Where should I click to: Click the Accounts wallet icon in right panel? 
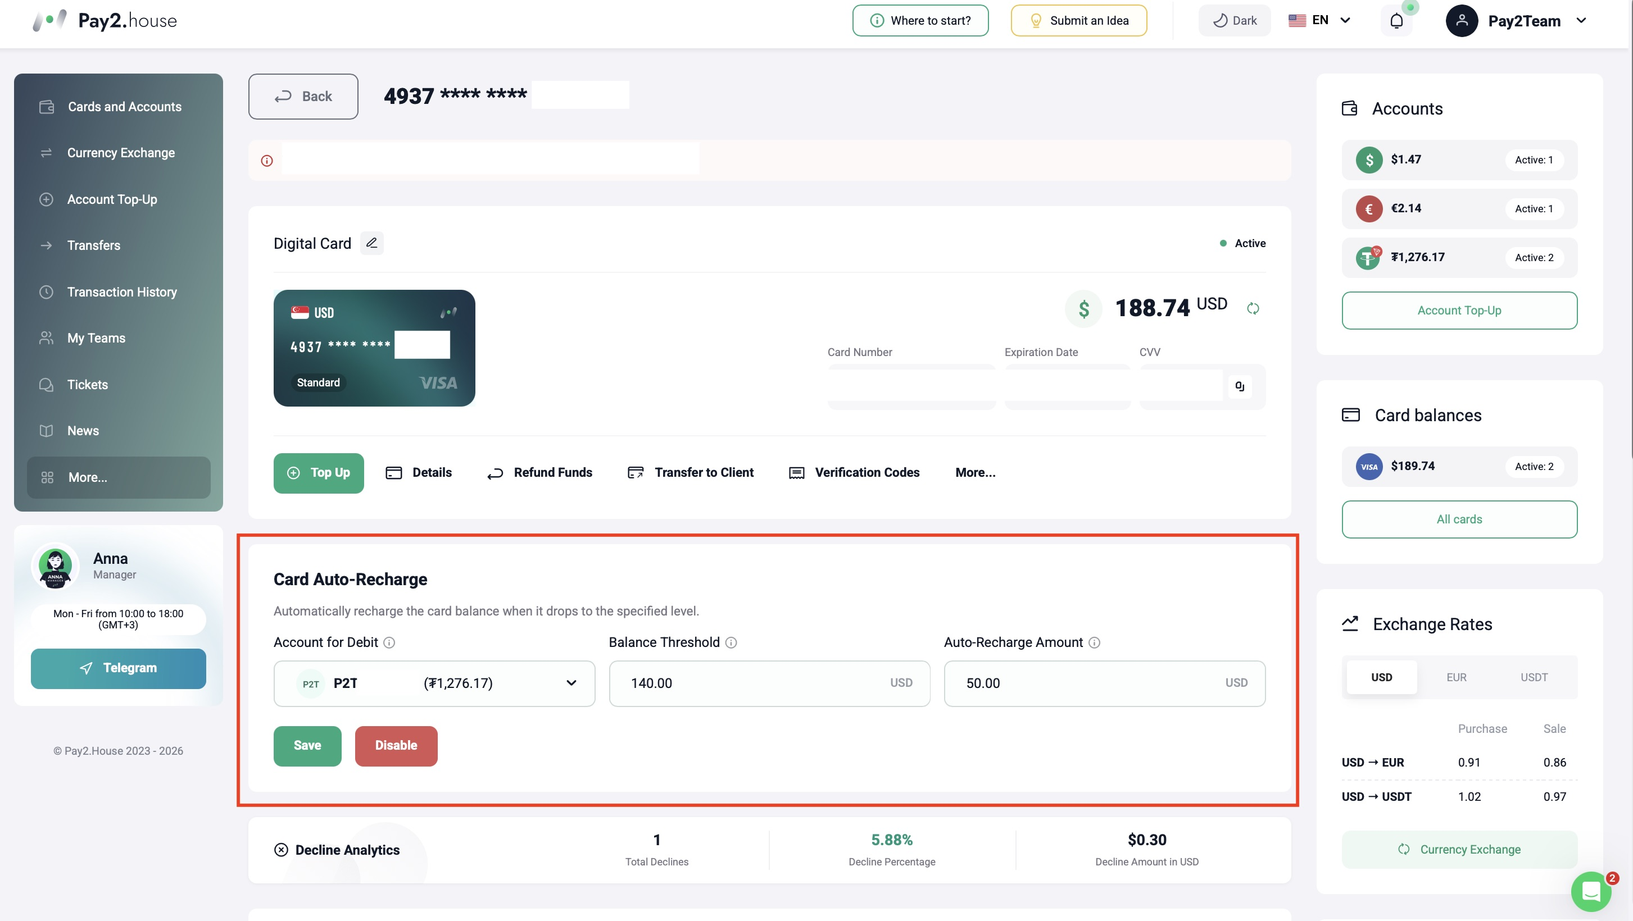[x=1350, y=108]
